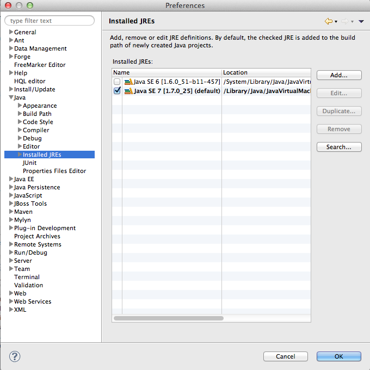This screenshot has height=370, width=370.
Task: Expand the Build Path node
Action: pyautogui.click(x=20, y=114)
